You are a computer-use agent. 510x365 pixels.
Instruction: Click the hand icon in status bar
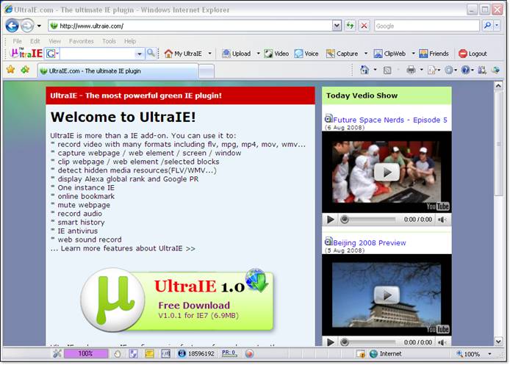tap(117, 354)
